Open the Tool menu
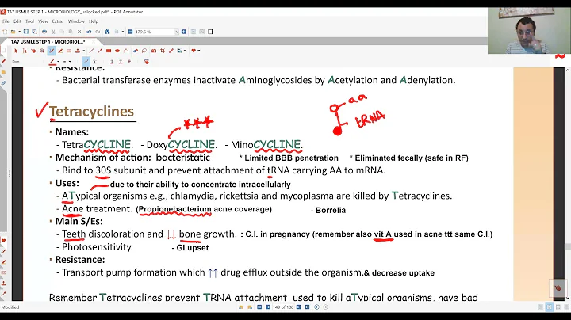The width and height of the screenshot is (571, 320). tap(30, 21)
